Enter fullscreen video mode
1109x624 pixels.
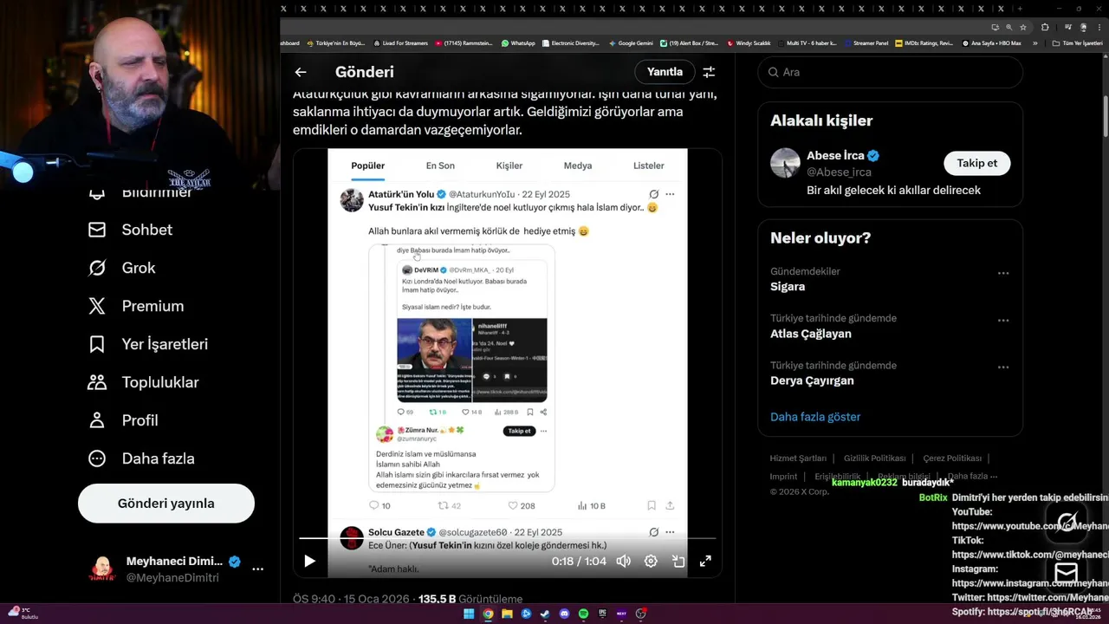click(x=705, y=561)
